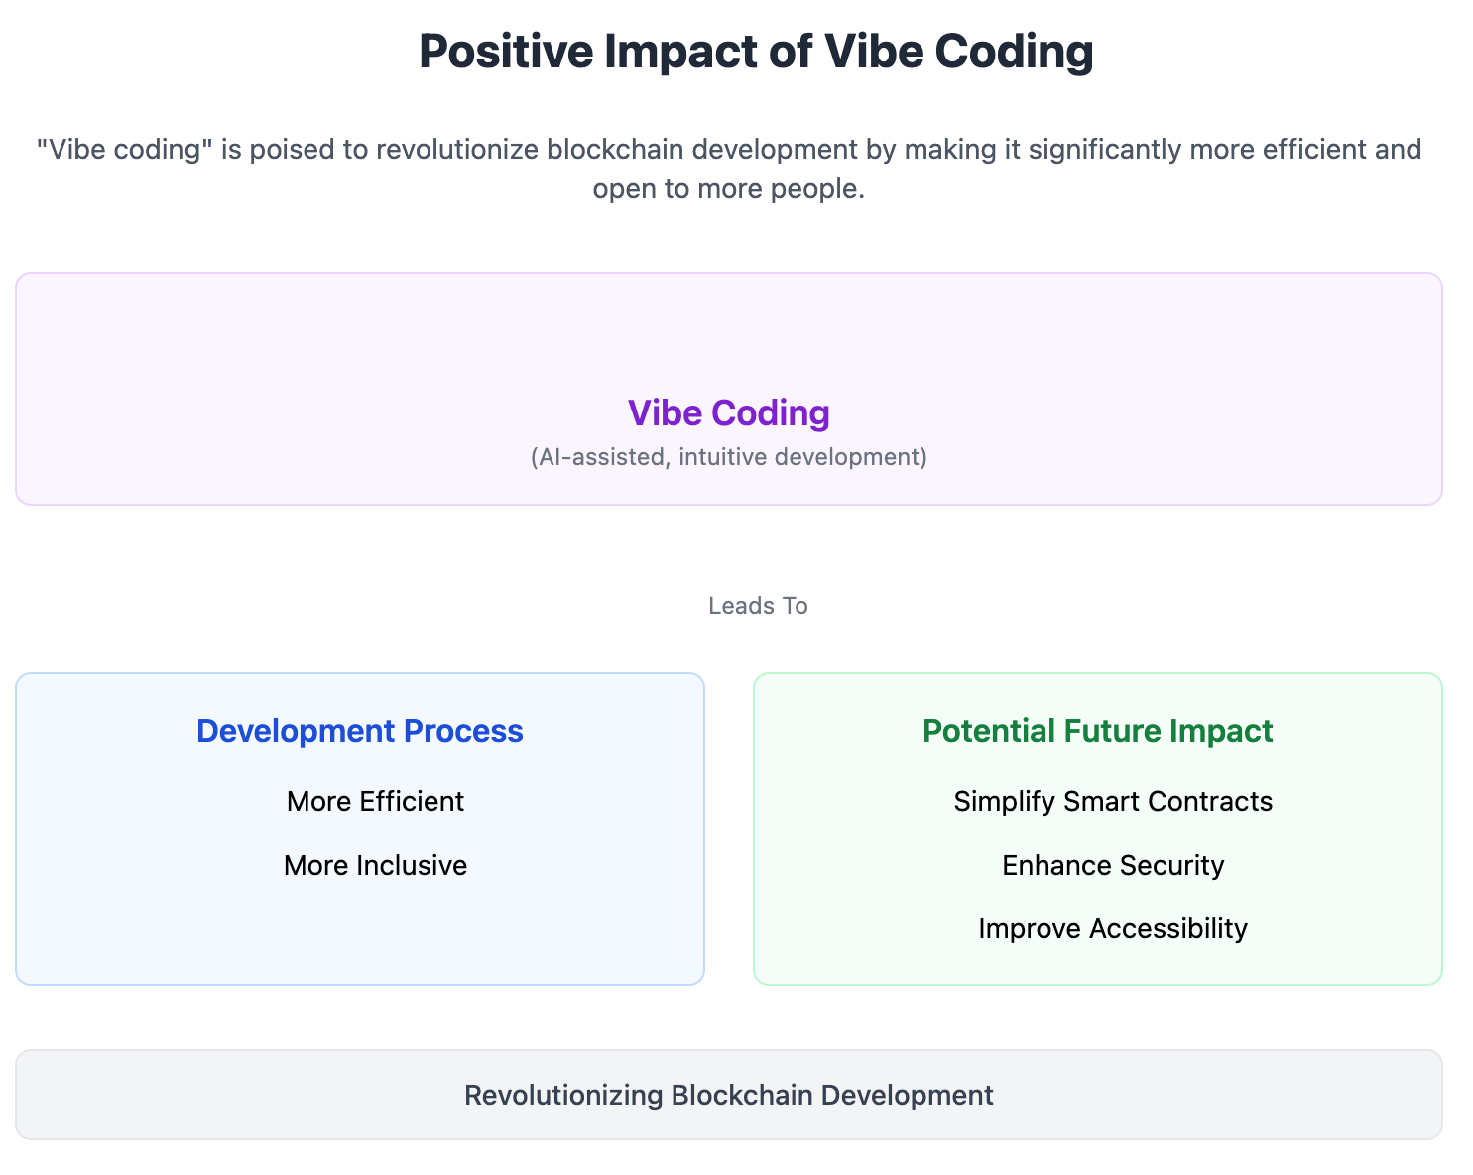Viewport: 1473px width, 1175px height.
Task: Select the green "Potential Future Impact" heading
Action: tap(1097, 731)
